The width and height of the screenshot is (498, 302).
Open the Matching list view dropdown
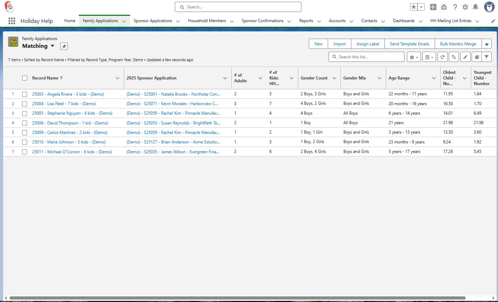(x=52, y=46)
